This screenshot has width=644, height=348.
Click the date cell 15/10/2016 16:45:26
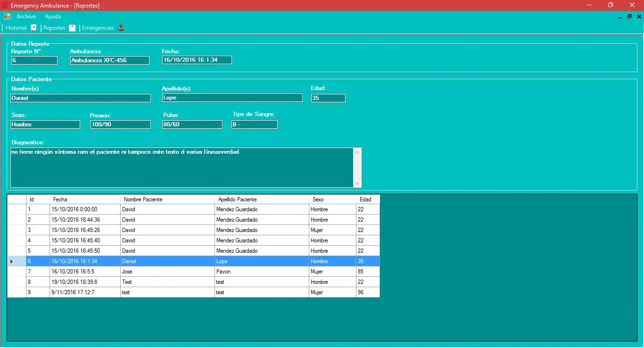point(85,230)
